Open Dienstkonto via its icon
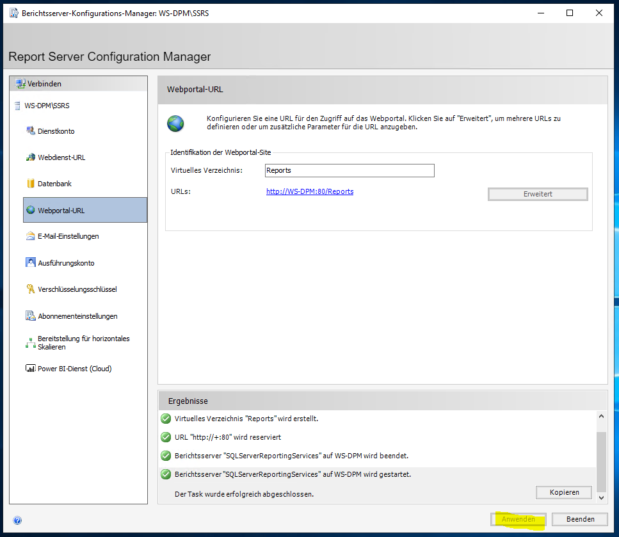Image resolution: width=619 pixels, height=537 pixels. 30,131
